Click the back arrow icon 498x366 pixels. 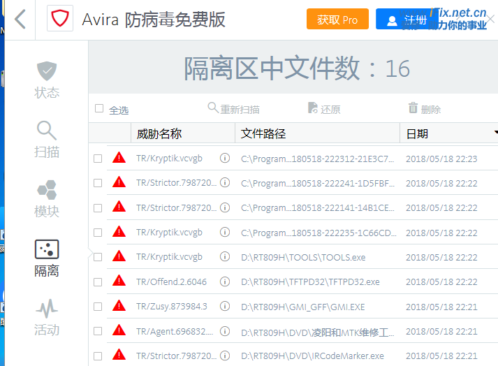tap(20, 19)
